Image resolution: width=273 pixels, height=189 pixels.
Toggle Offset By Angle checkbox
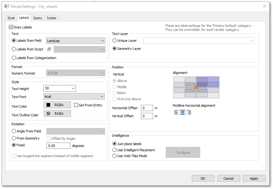click(48, 139)
